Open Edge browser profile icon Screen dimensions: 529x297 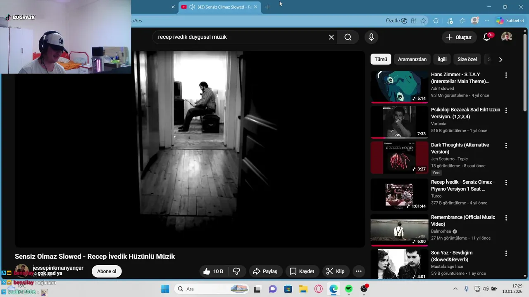click(475, 21)
